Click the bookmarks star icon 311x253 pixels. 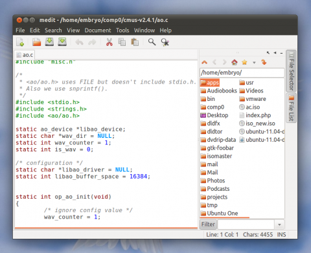244,62
